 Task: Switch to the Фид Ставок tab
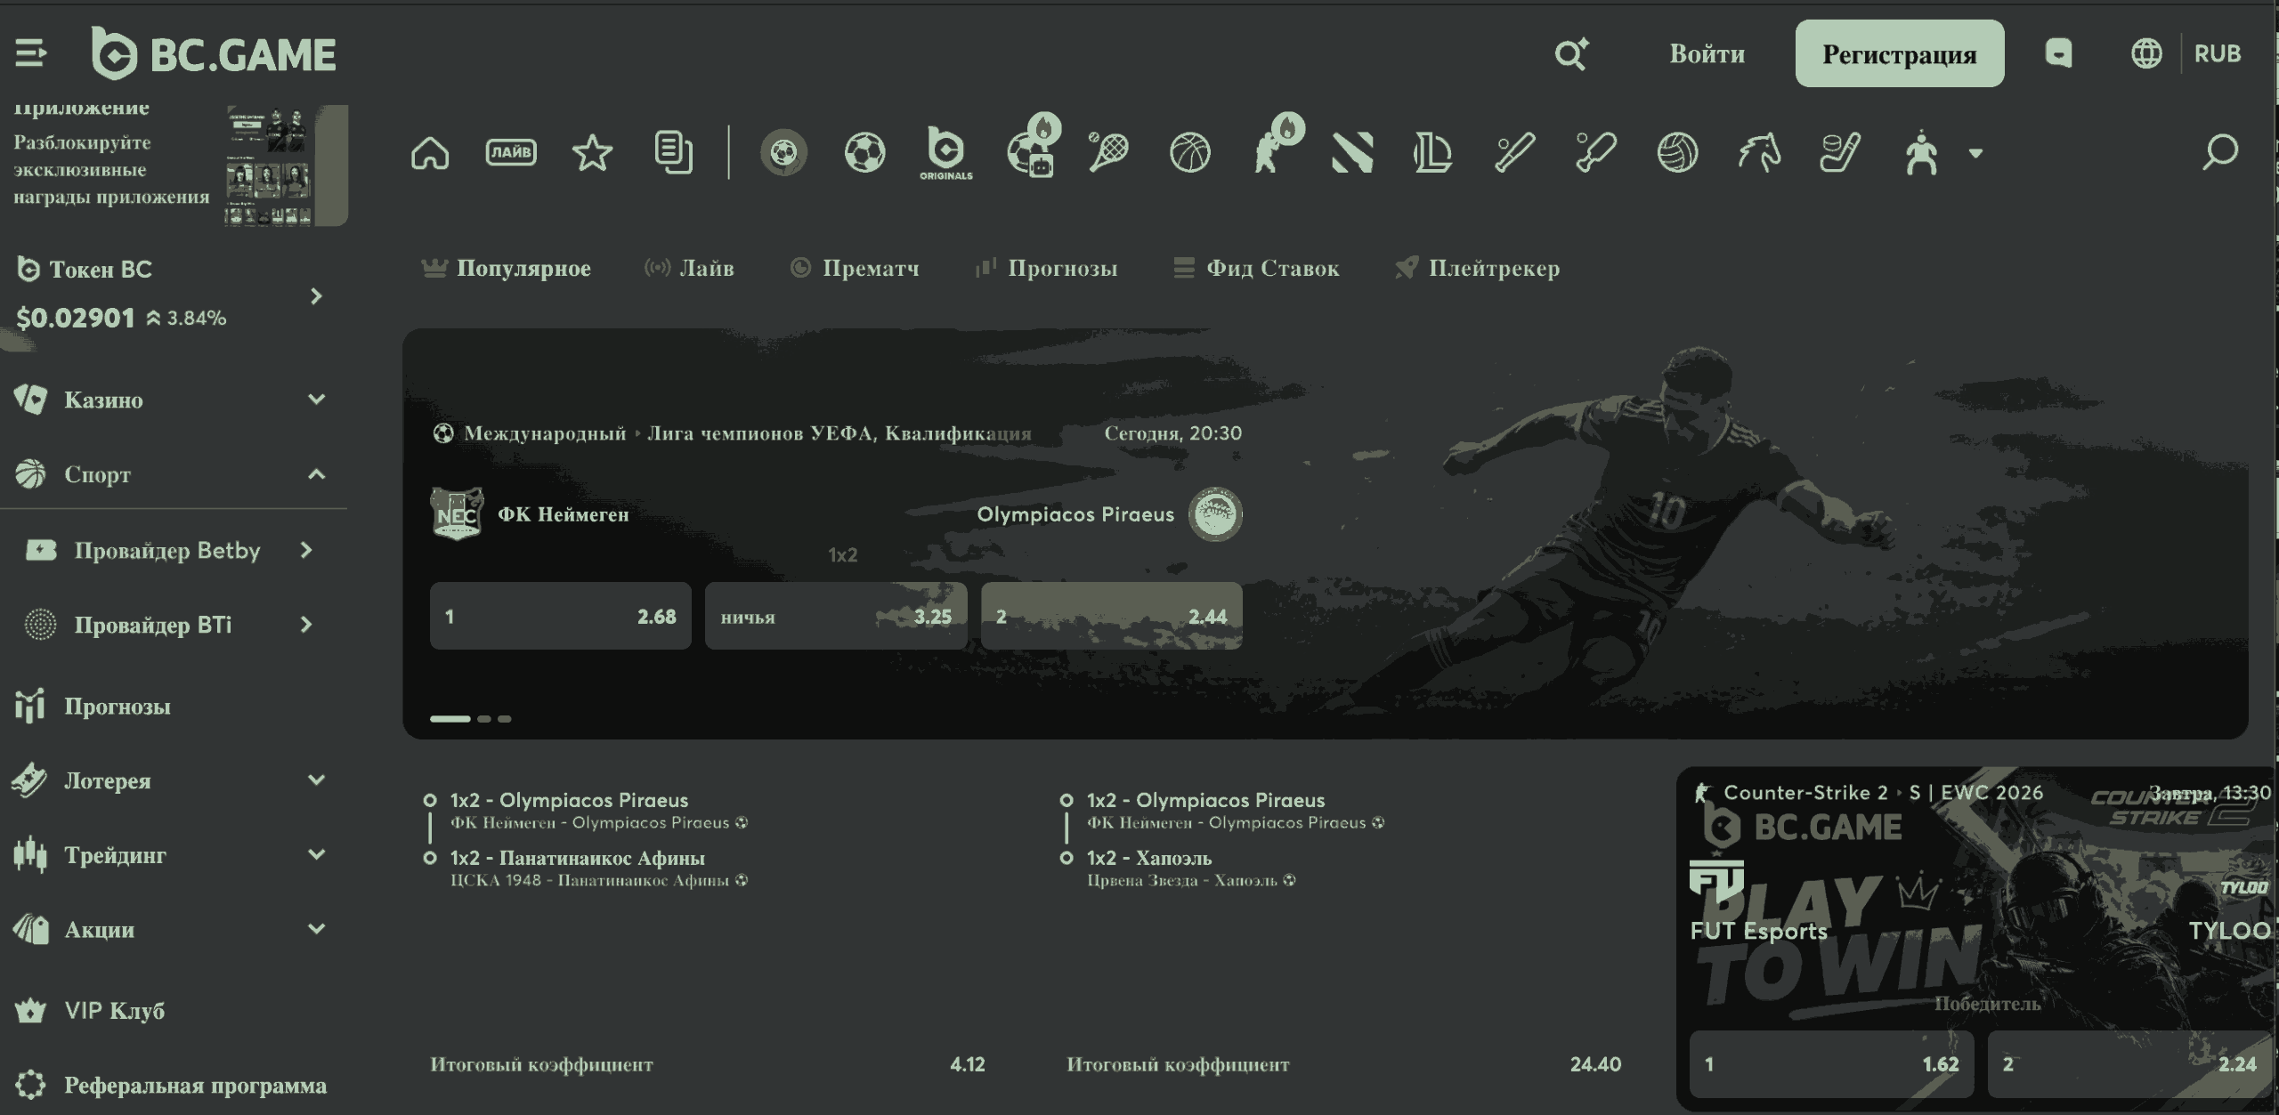coord(1256,268)
